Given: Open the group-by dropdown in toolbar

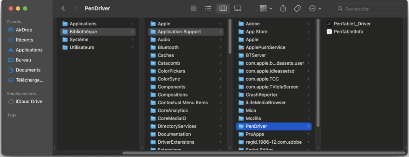Looking at the screenshot, I should click(266, 8).
